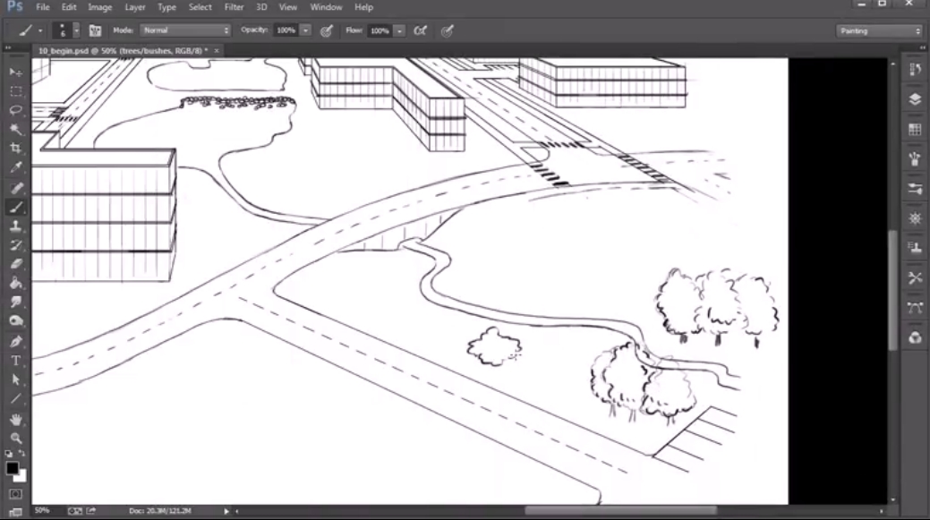Open the Opacity slider dropdown arrow
Screen dimensions: 930x520
305,30
